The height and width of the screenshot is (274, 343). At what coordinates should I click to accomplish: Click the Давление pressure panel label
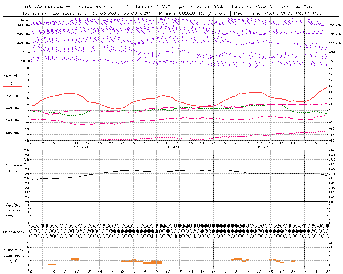point(14,165)
